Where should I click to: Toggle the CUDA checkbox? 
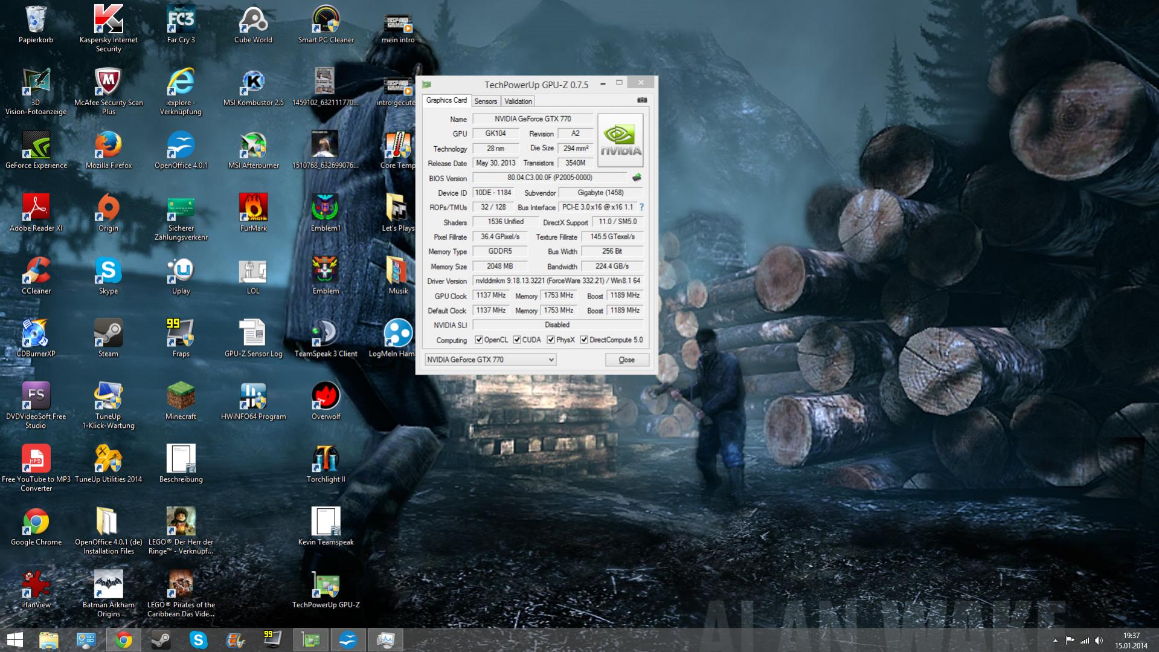click(x=517, y=340)
